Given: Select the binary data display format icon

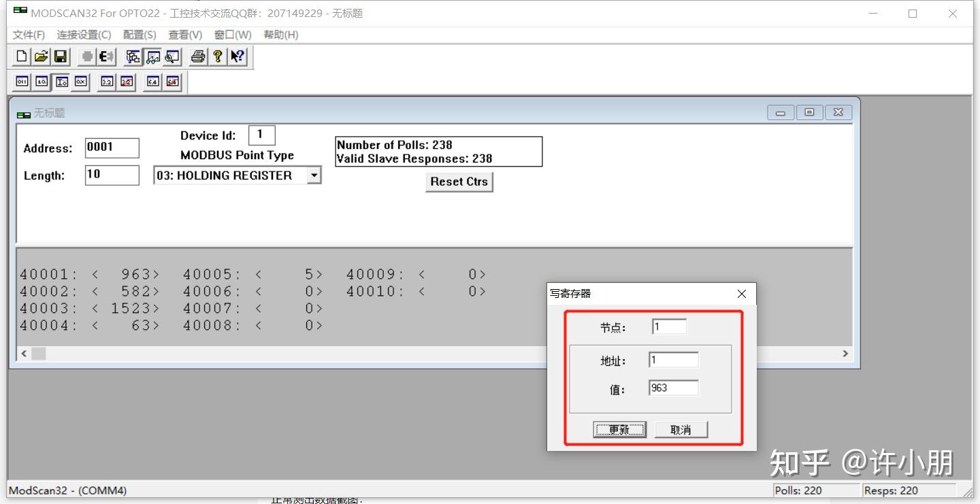Looking at the screenshot, I should point(22,81).
